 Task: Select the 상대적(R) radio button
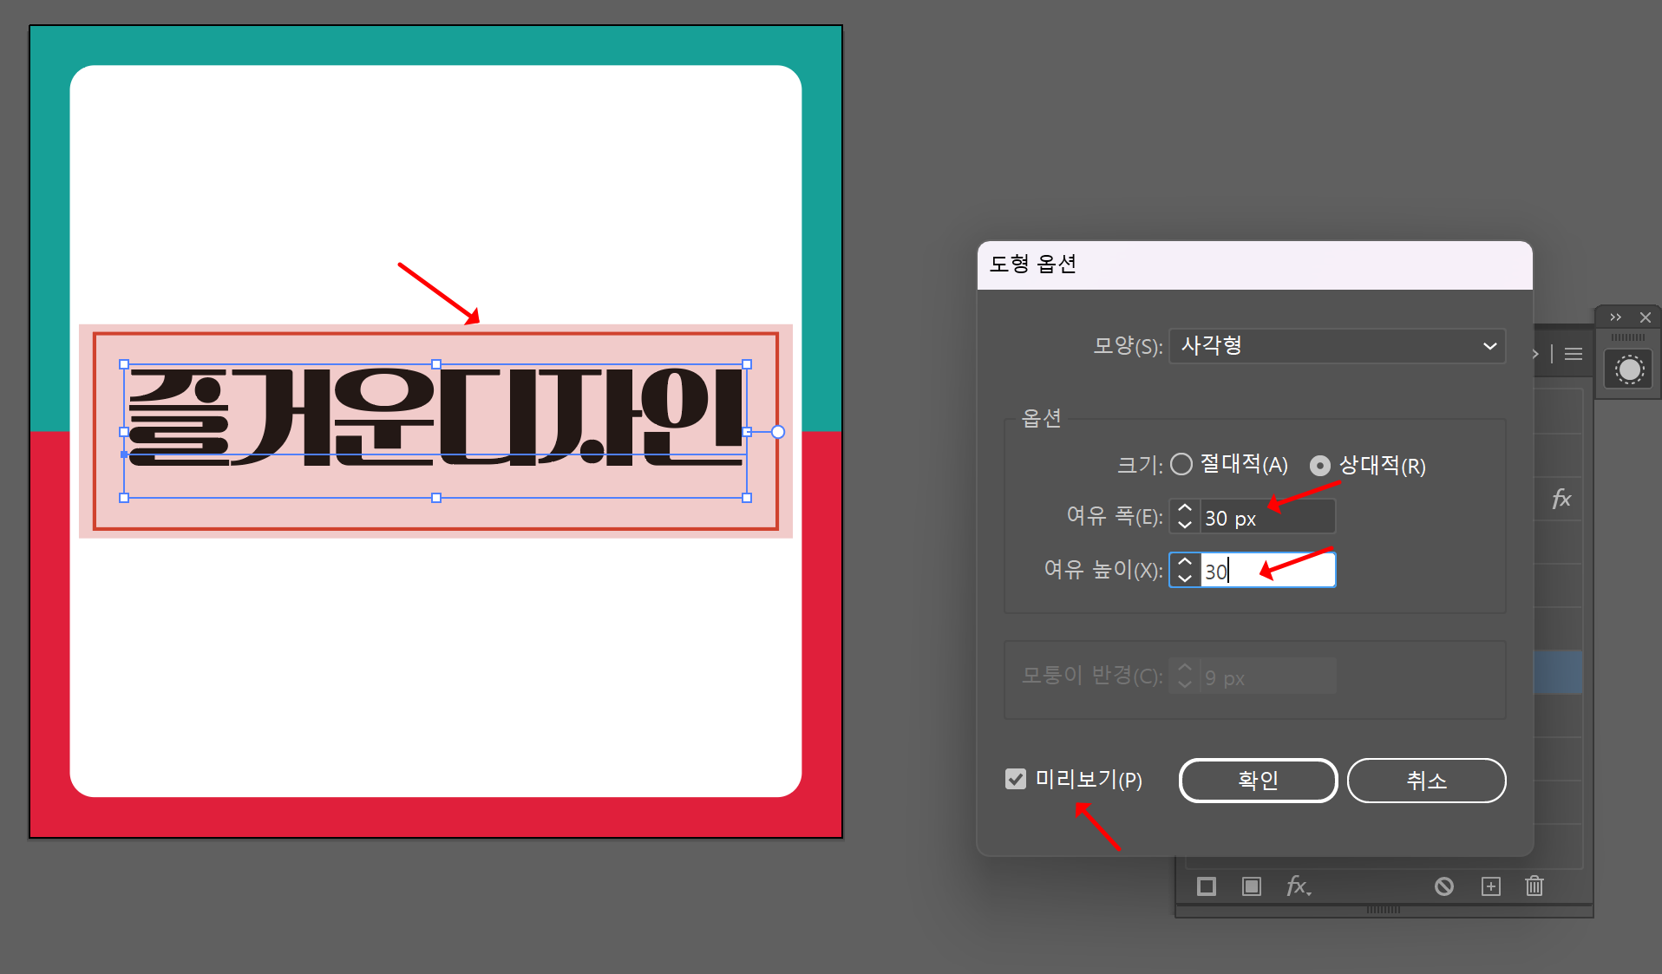[x=1319, y=465]
